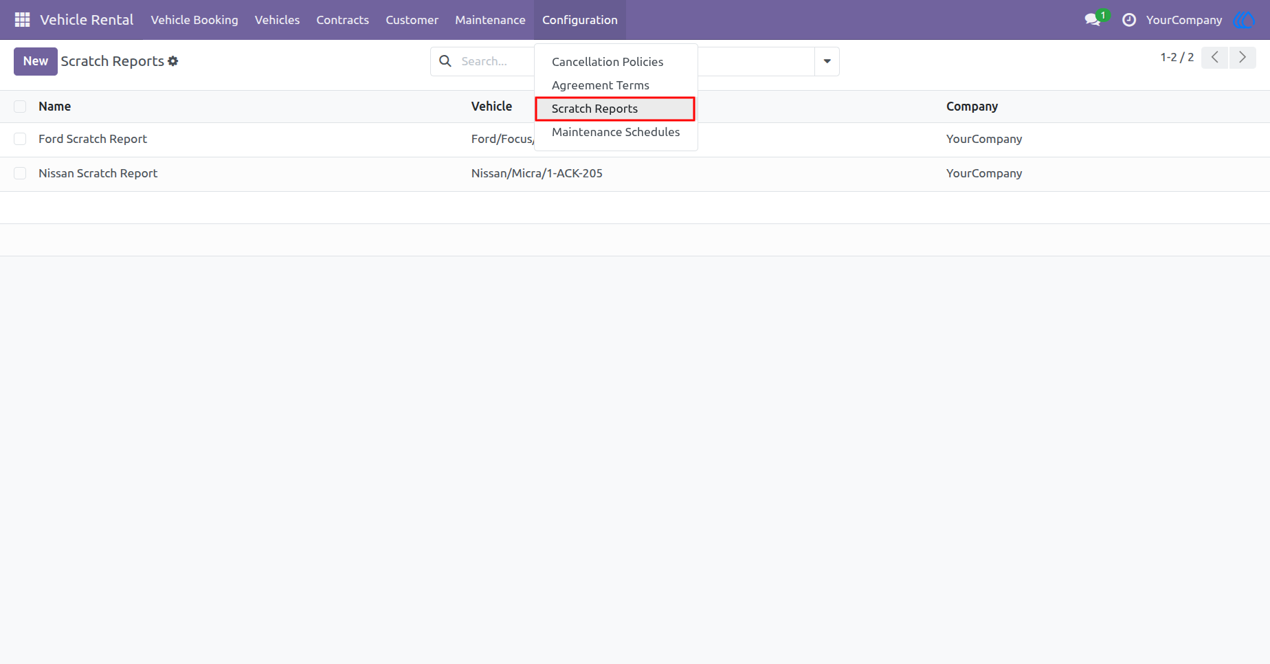Open the user avatar menu

[1245, 20]
